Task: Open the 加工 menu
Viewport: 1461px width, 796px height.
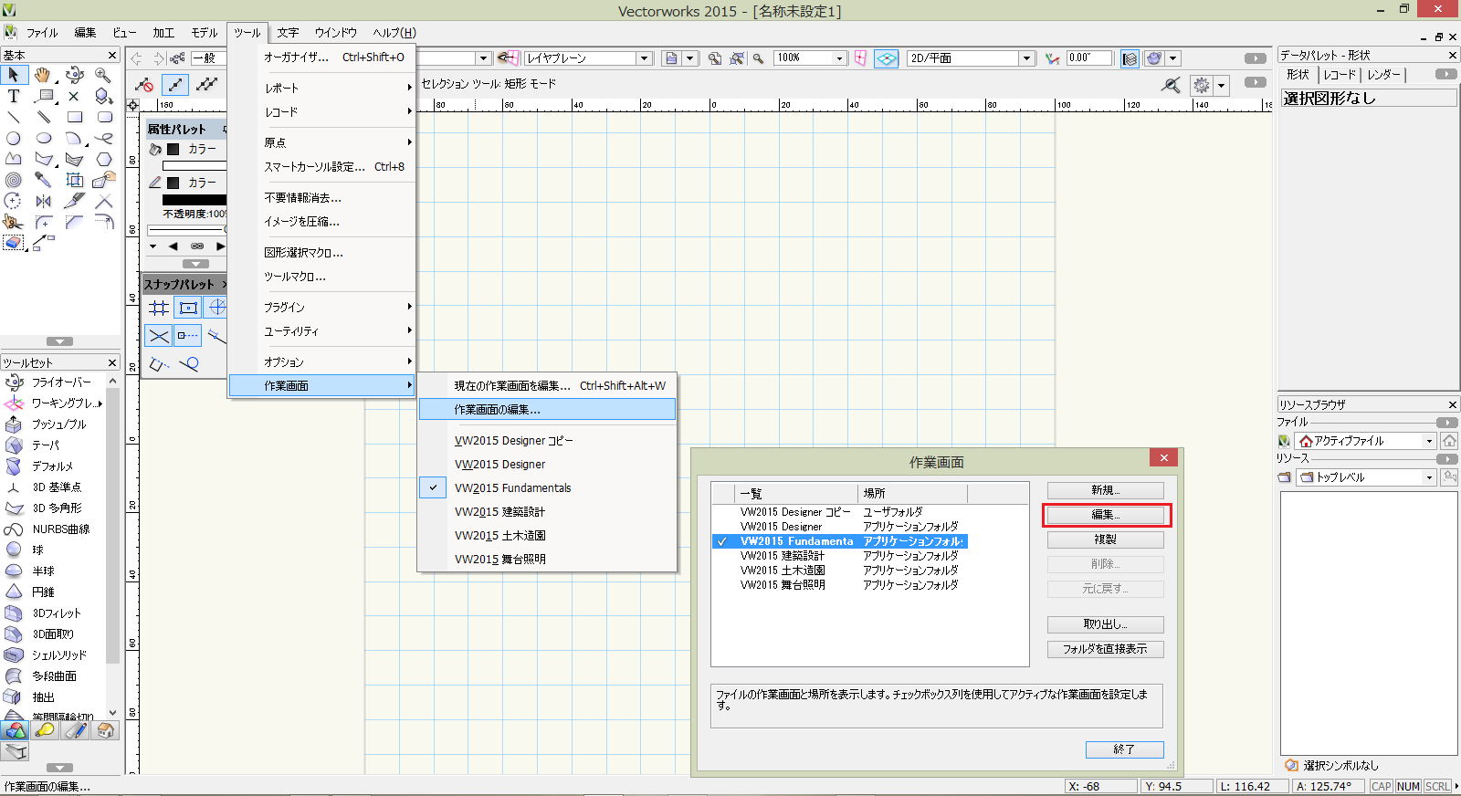Action: click(163, 33)
